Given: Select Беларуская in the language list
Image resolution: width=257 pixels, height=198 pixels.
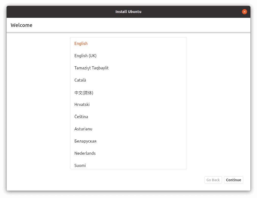Looking at the screenshot, I should (85, 141).
